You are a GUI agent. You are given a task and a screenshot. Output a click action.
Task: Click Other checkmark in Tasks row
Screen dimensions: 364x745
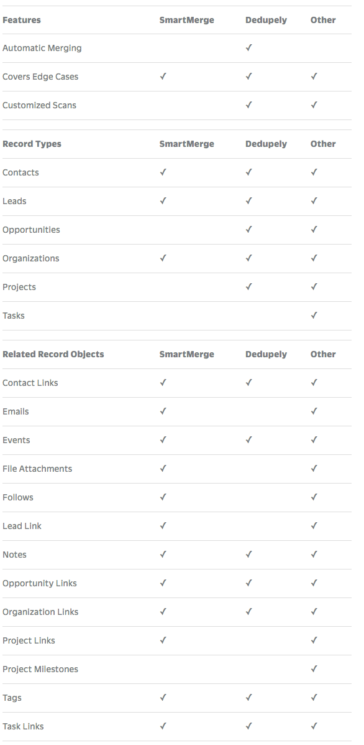[314, 315]
